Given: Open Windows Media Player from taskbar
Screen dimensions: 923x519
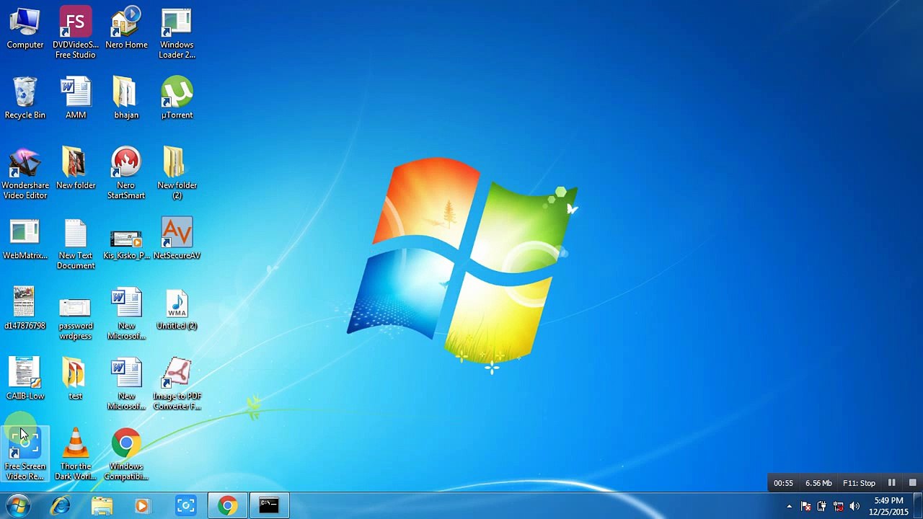Looking at the screenshot, I should 142,506.
